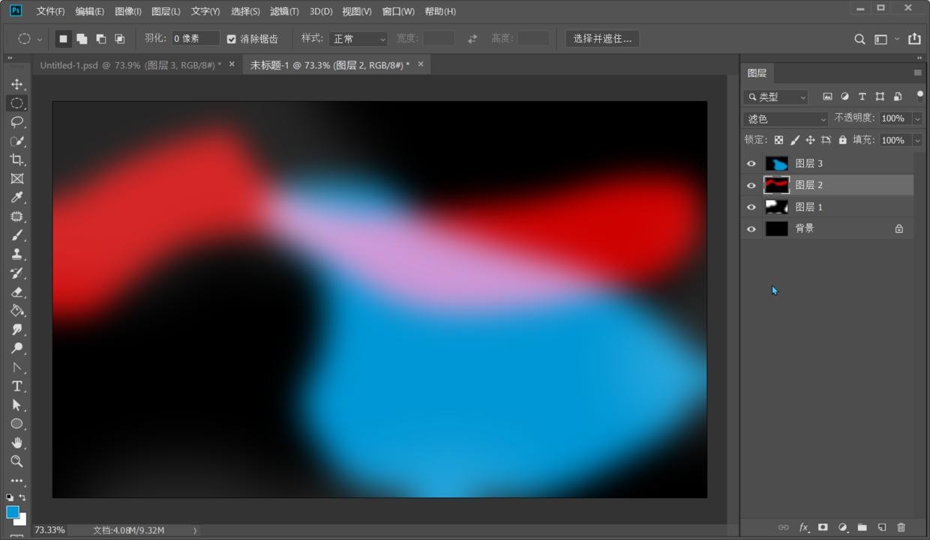Uncheck the 消除锯齿 anti-alias checkbox
Screen dimensions: 930x540
click(x=232, y=39)
